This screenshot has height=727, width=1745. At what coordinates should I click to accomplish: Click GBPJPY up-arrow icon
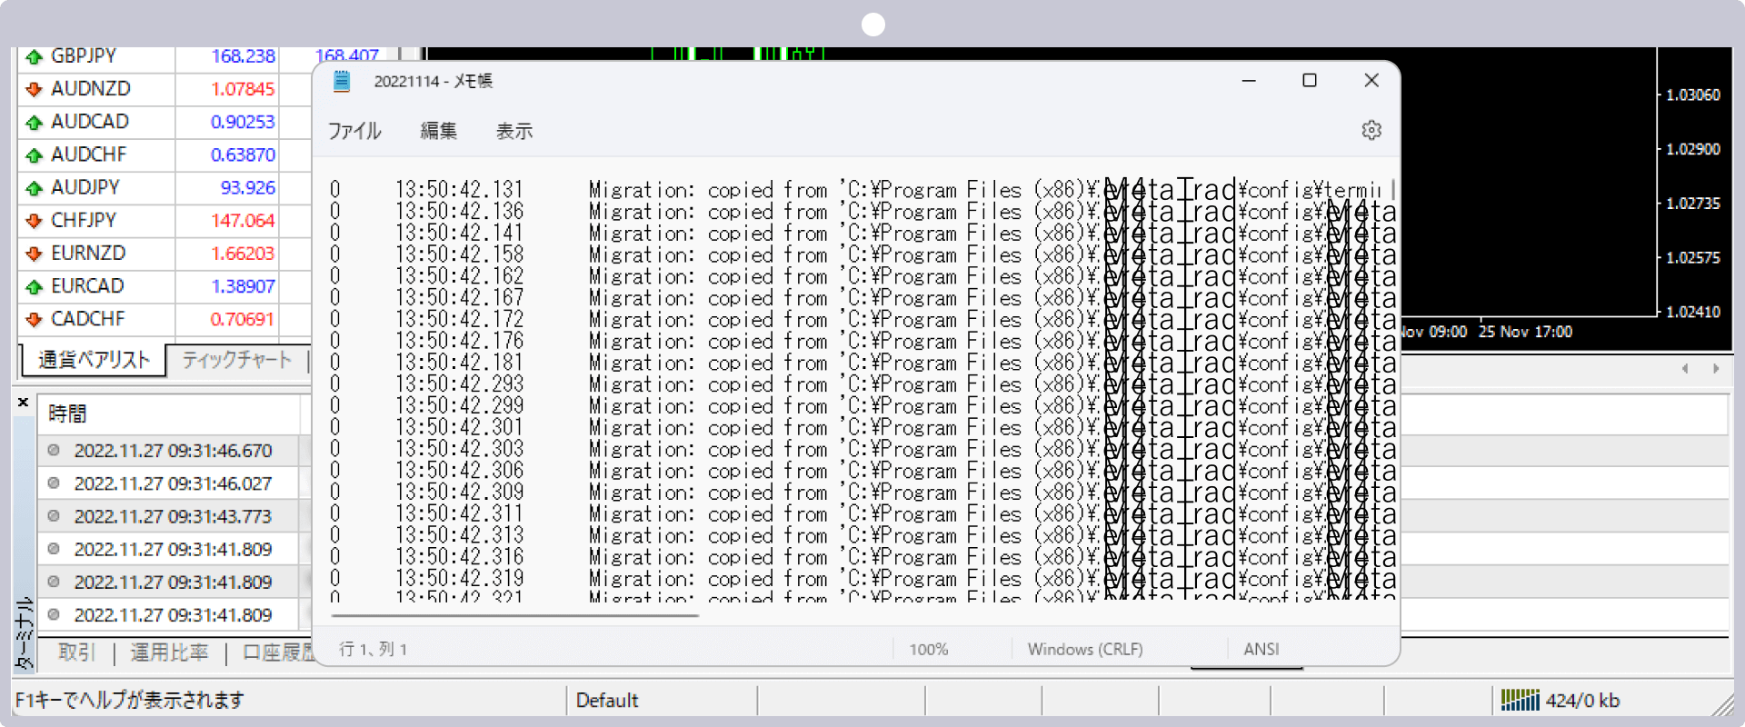[x=35, y=56]
